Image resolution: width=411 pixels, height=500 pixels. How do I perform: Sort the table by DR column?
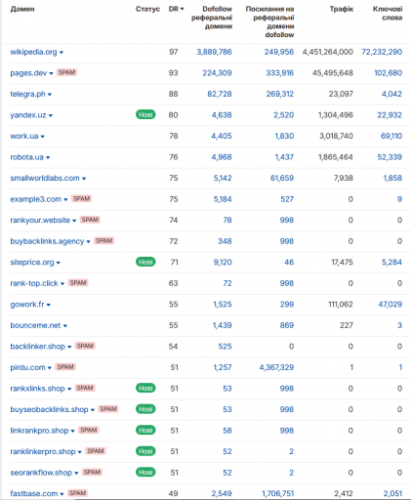(176, 9)
